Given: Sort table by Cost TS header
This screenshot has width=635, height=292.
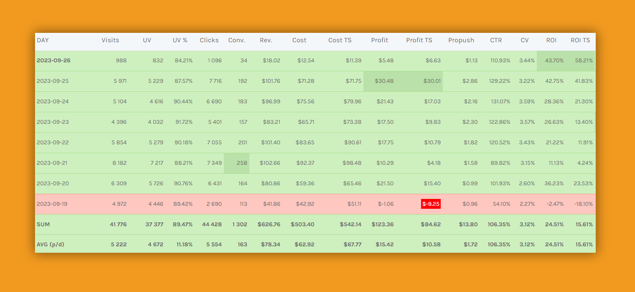Looking at the screenshot, I should pyautogui.click(x=339, y=40).
